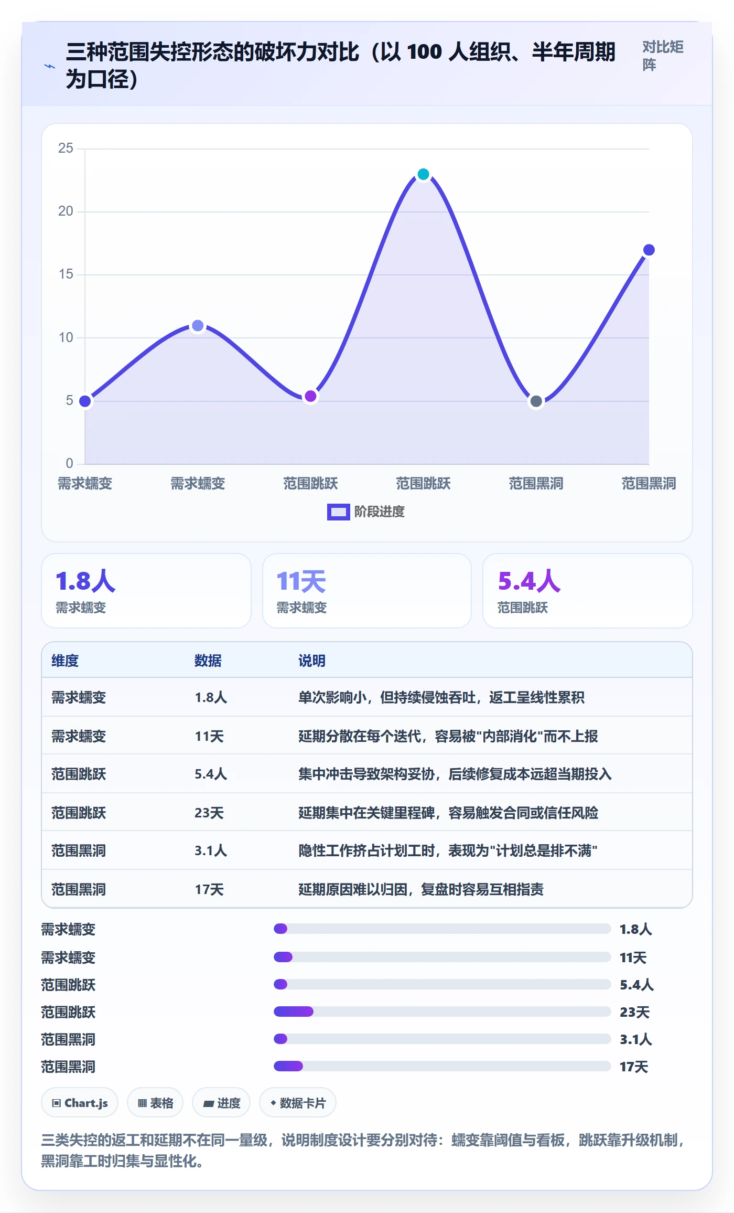Click the progress bar for 23天
Viewport: 734px width, 1213px height.
tap(442, 1012)
